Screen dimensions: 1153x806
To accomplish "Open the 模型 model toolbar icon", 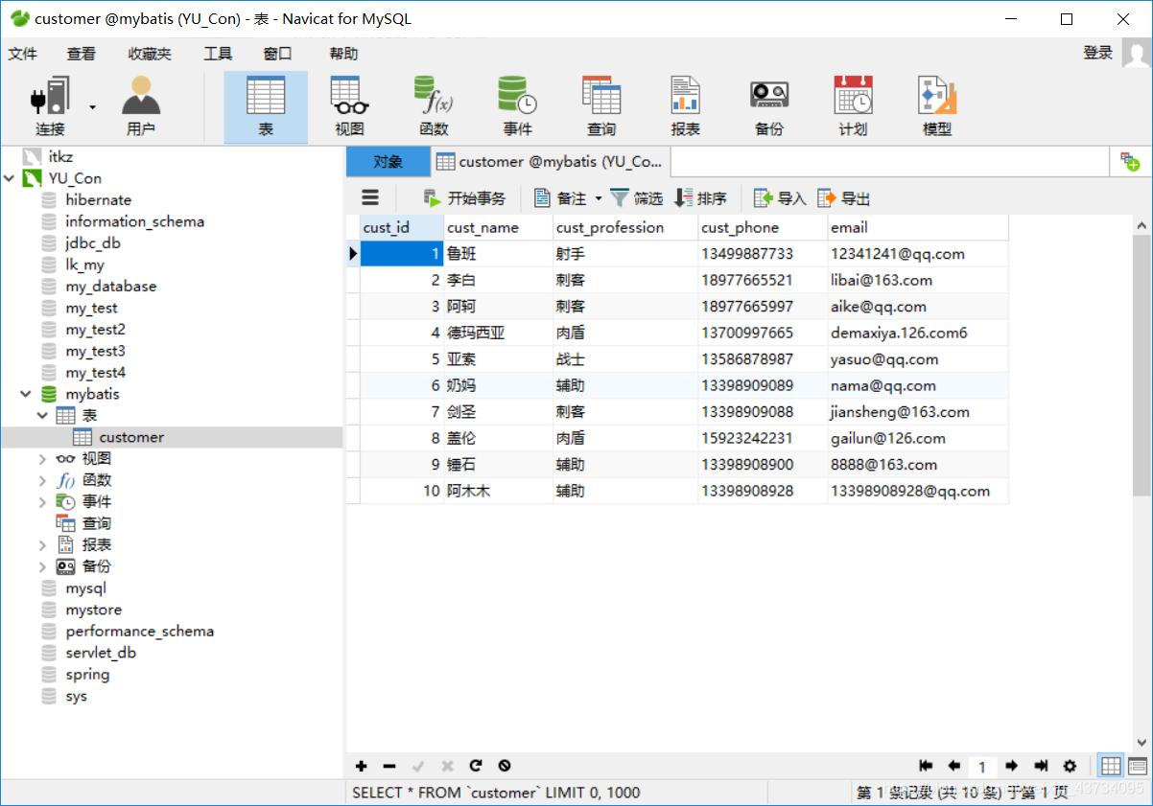I will tap(937, 106).
